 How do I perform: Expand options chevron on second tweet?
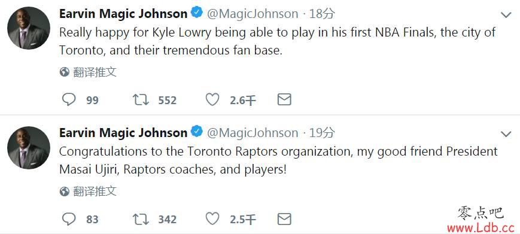506,134
